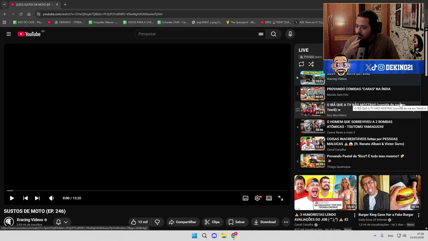This screenshot has height=241, width=428.
Task: Go to YouTube home via logo
Action: click(x=29, y=34)
